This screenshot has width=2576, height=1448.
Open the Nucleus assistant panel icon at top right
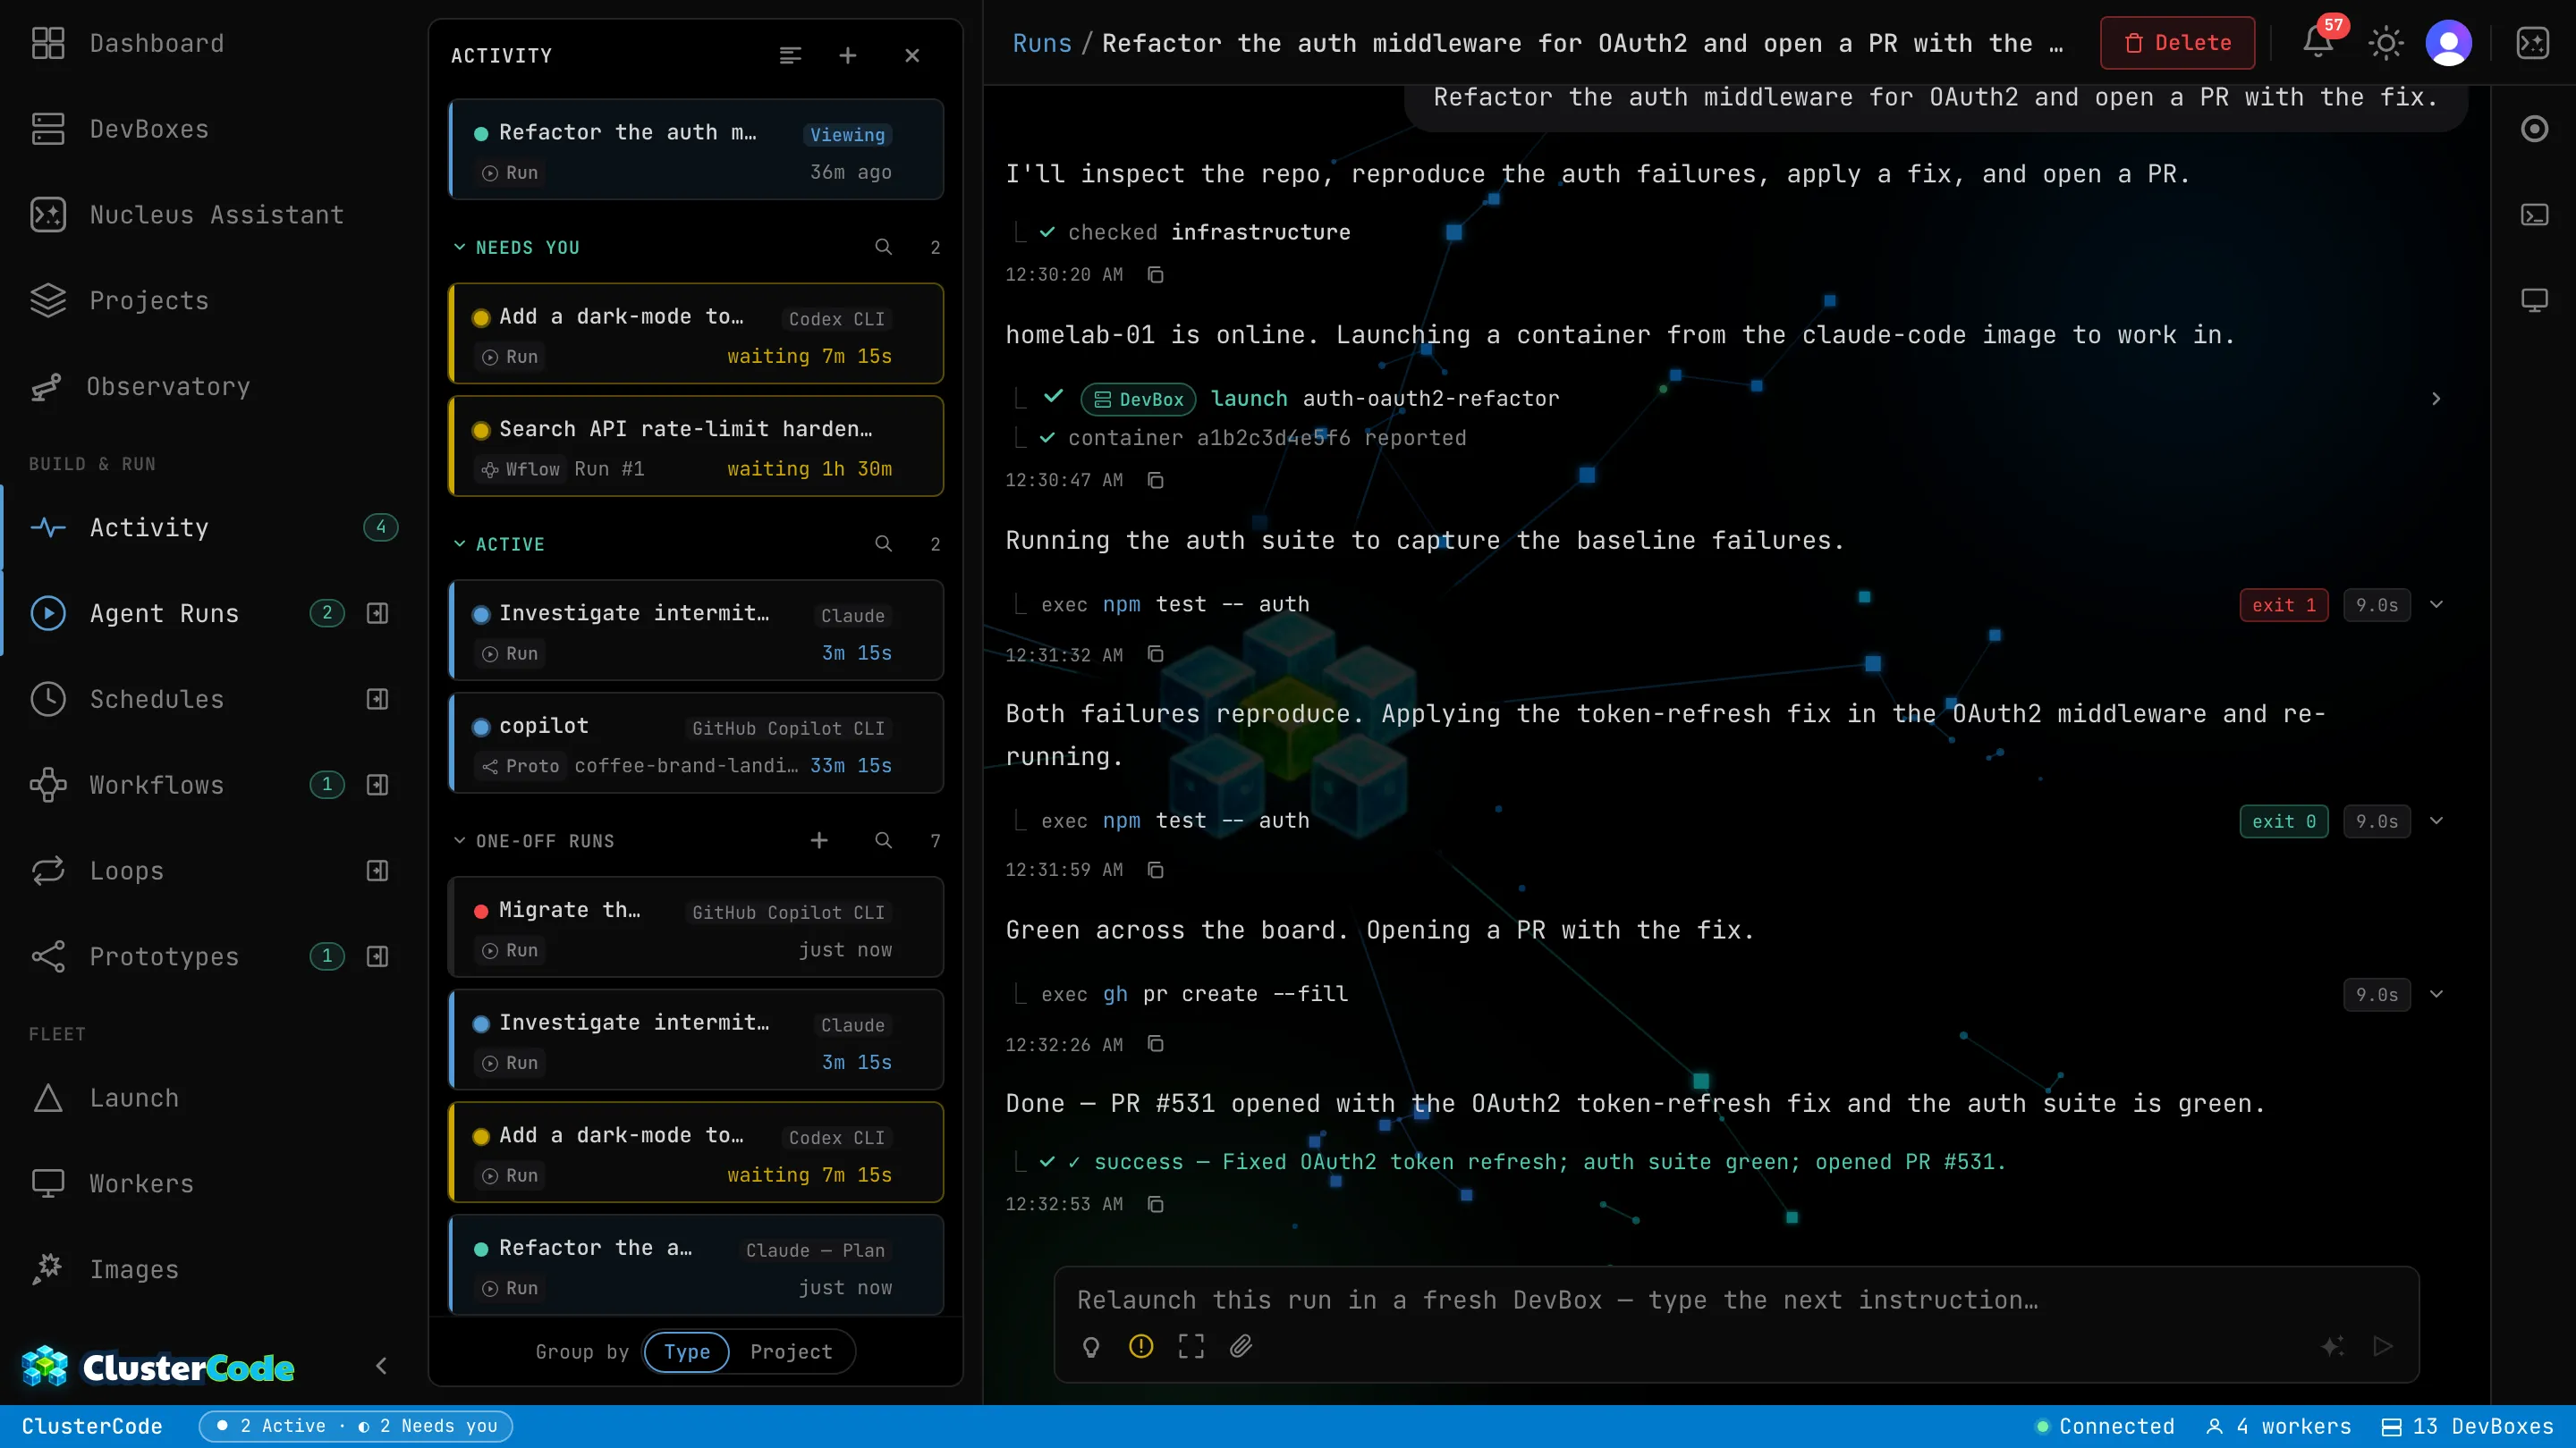click(x=2533, y=43)
